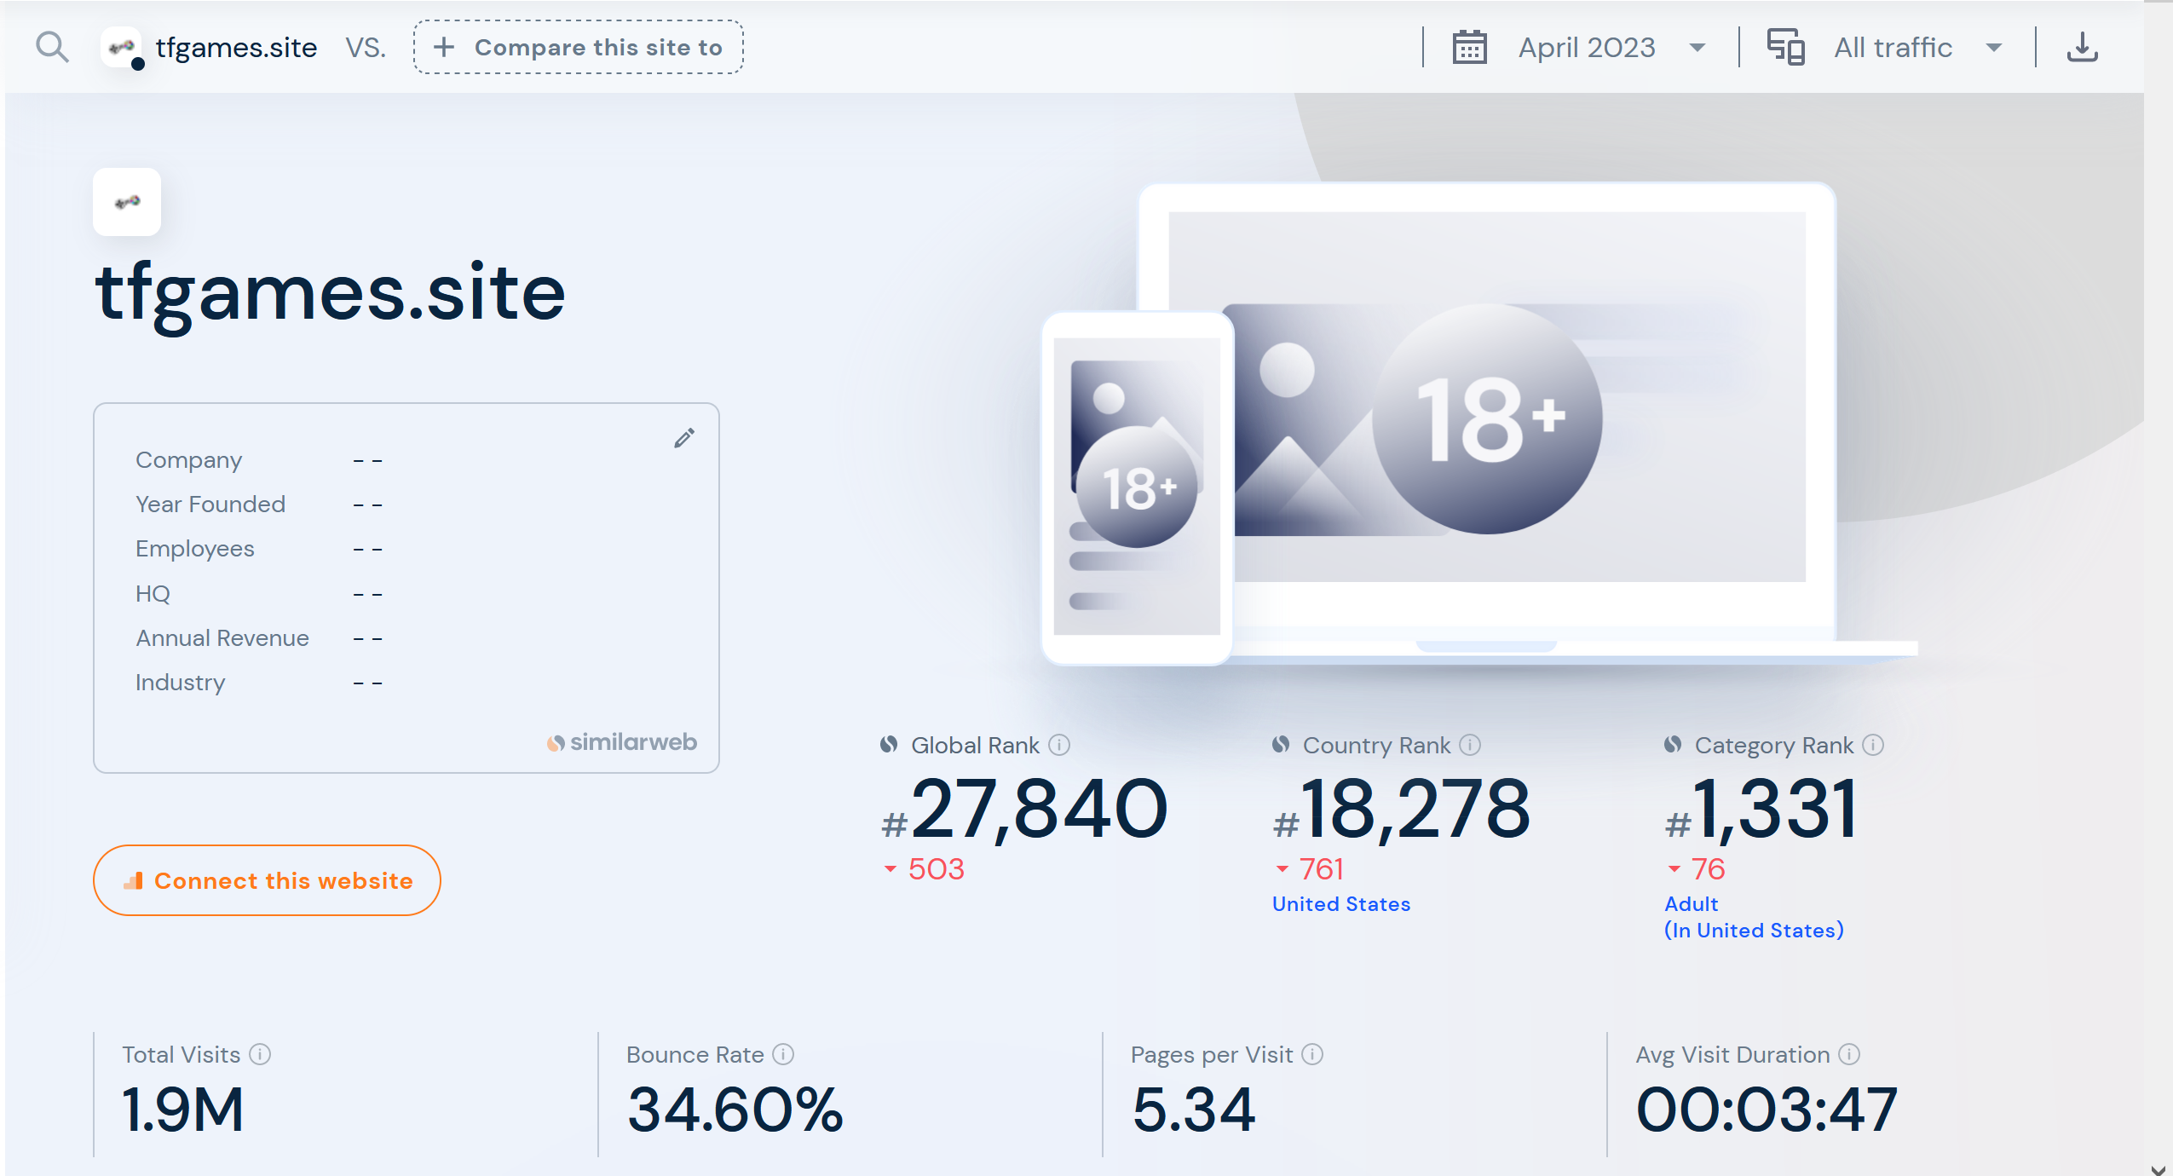Click All traffic label

pyautogui.click(x=1893, y=48)
